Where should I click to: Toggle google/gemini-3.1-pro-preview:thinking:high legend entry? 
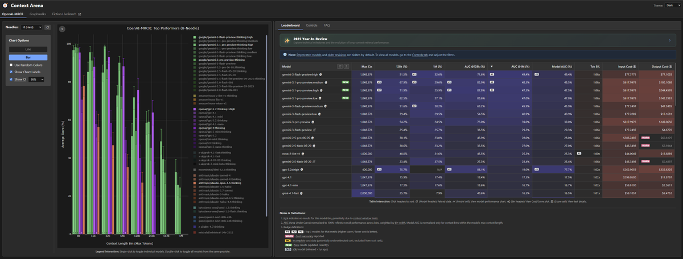(225, 45)
